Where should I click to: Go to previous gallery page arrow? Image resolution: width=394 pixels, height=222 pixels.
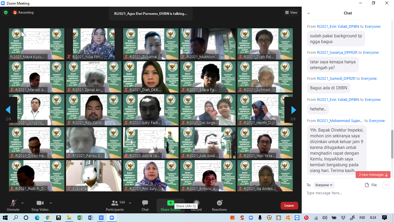pos(8,110)
